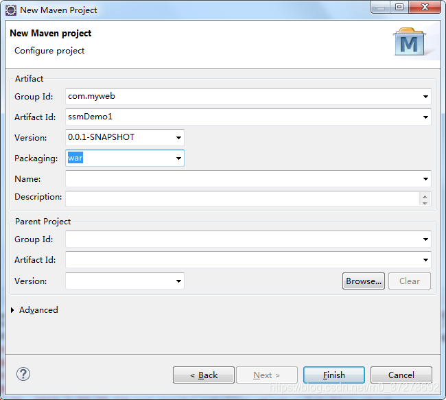Click the Browse... button
The image size is (446, 400).
tap(364, 281)
